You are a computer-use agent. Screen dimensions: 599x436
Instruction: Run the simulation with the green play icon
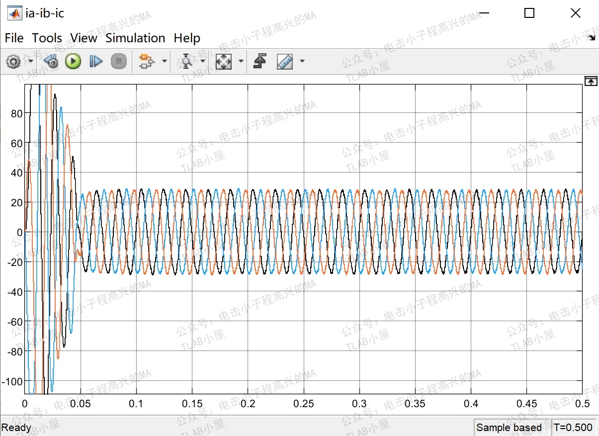tap(73, 61)
